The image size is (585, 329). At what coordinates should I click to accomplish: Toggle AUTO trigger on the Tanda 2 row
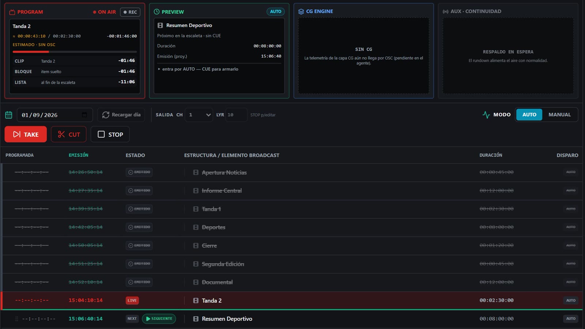coord(571,300)
